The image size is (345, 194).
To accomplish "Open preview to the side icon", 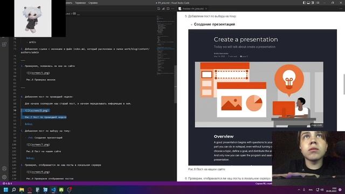I will 158,9.
